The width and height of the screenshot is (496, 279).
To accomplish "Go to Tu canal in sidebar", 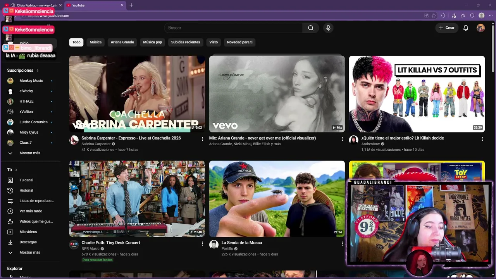I will [x=30, y=180].
